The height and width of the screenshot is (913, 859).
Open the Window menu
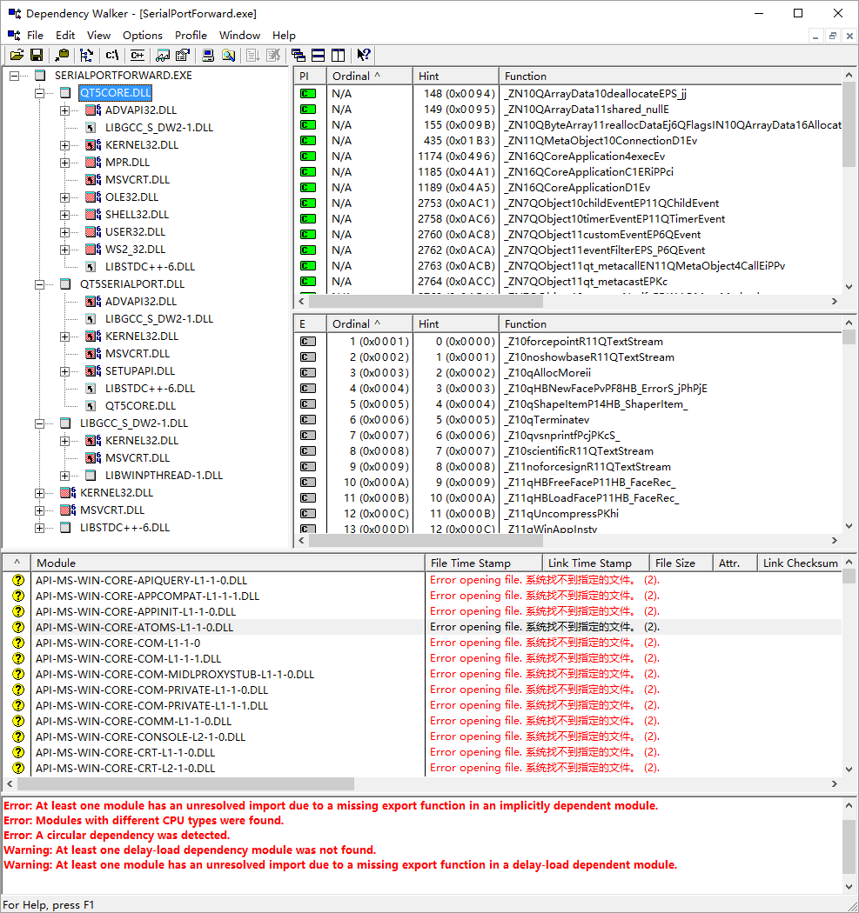(239, 36)
